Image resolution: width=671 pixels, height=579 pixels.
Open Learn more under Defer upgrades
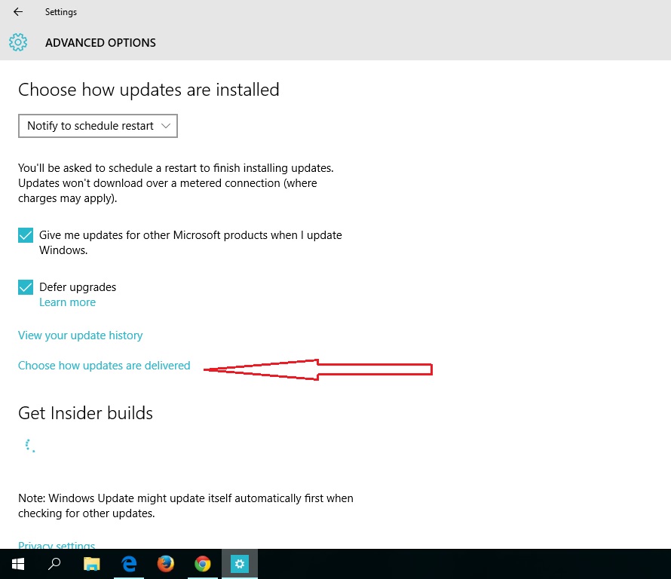(67, 302)
